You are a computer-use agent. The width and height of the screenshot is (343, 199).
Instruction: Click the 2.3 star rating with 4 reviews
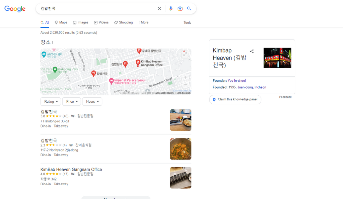(x=53, y=145)
